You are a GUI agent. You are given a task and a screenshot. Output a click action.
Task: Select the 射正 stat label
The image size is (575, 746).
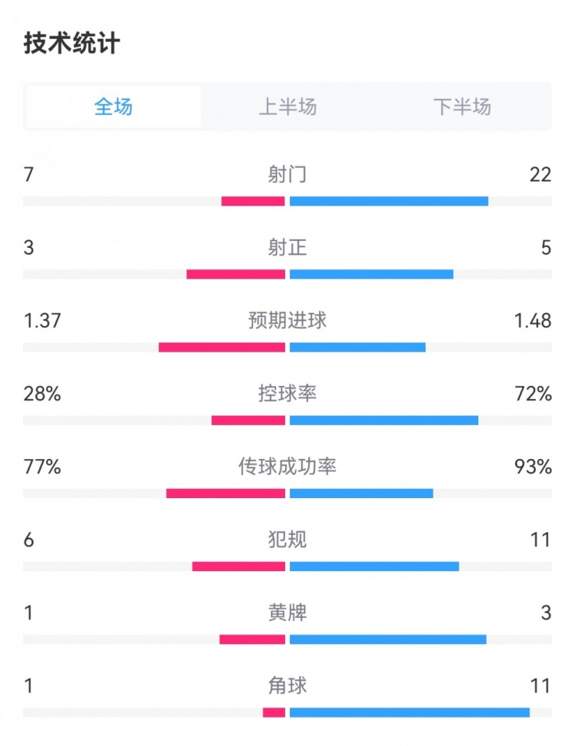[x=287, y=248]
